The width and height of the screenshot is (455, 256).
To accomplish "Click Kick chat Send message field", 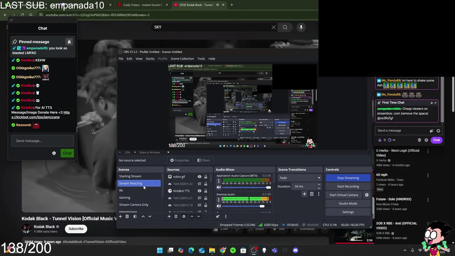I will [x=43, y=141].
